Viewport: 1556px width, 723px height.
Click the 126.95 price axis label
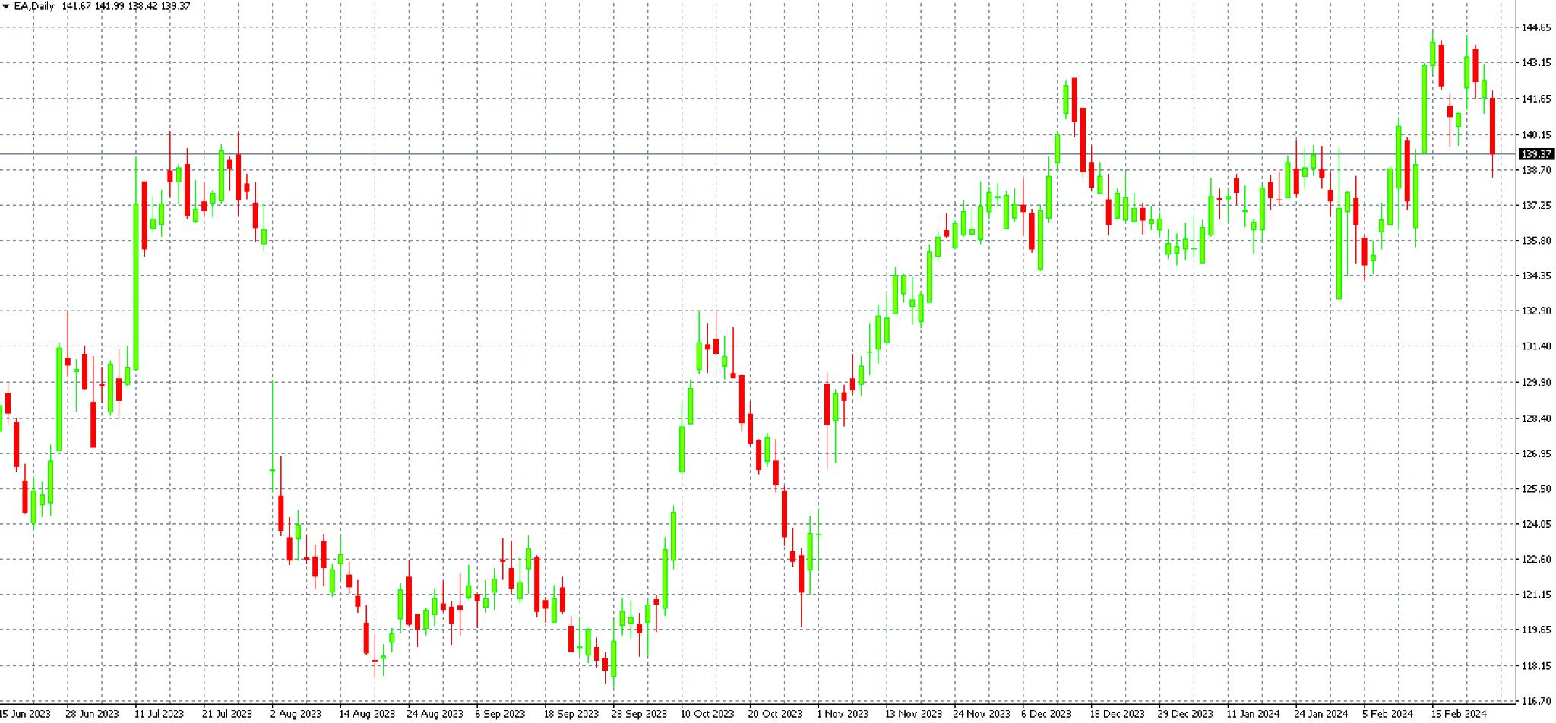pyautogui.click(x=1536, y=453)
